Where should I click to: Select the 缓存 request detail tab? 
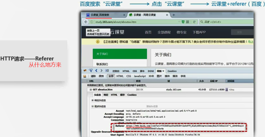point(123,95)
